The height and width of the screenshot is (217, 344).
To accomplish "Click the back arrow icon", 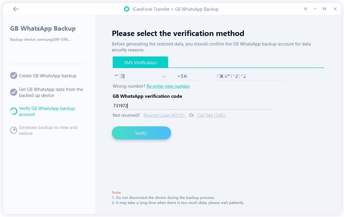I will [x=16, y=9].
